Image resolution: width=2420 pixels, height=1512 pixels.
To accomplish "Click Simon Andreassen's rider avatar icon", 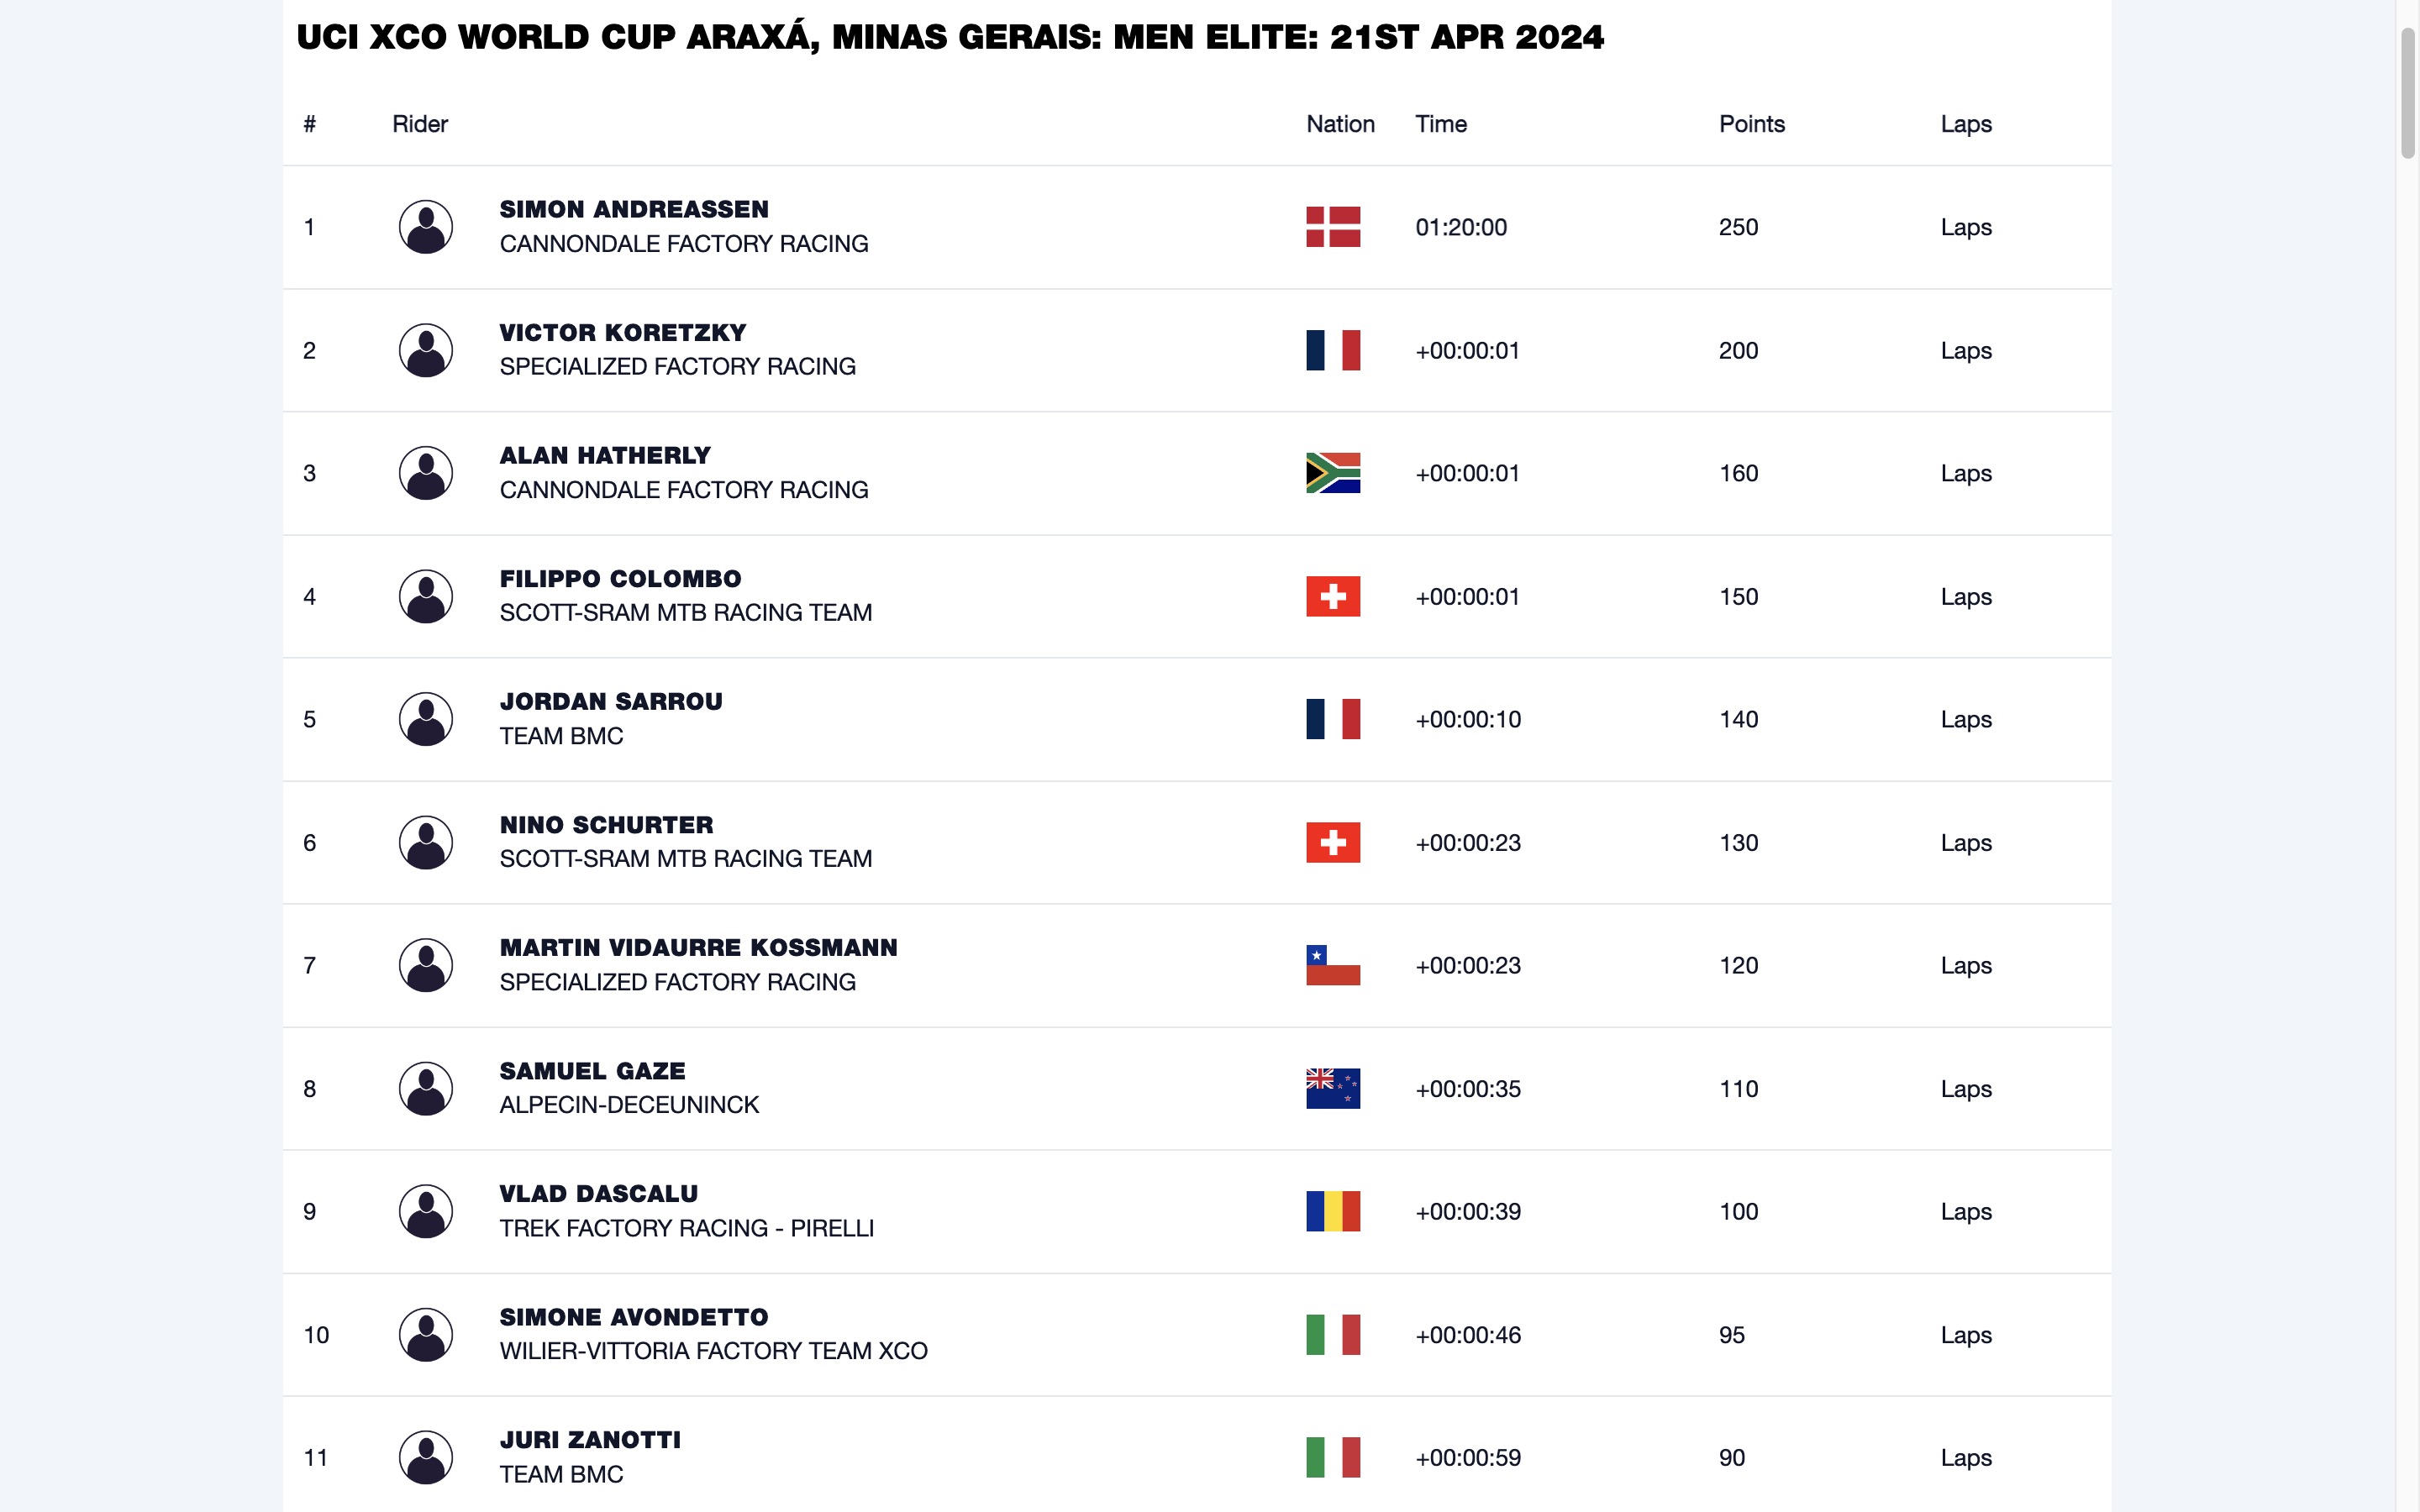I will click(425, 227).
